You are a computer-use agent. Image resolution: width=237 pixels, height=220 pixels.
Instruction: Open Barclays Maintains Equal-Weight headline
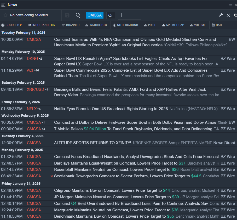click(x=120, y=163)
